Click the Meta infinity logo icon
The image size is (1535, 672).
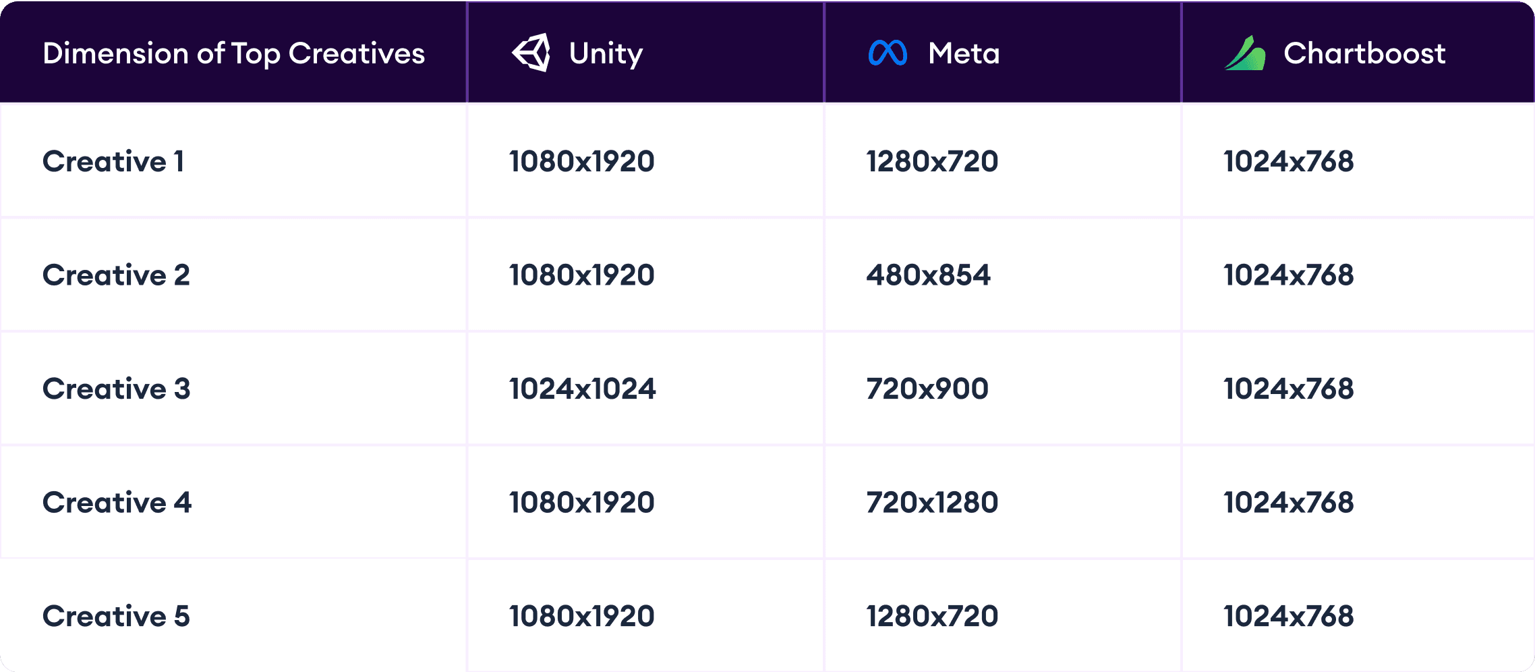887,53
